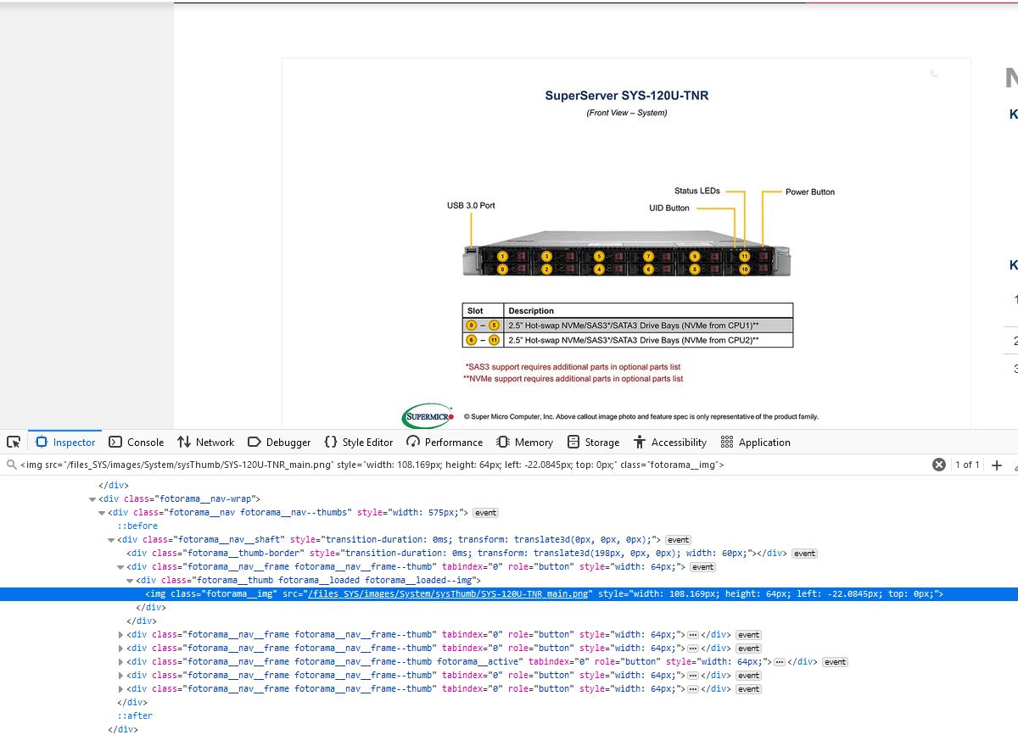Open the Storage panel
The height and width of the screenshot is (735, 1018).
[593, 442]
